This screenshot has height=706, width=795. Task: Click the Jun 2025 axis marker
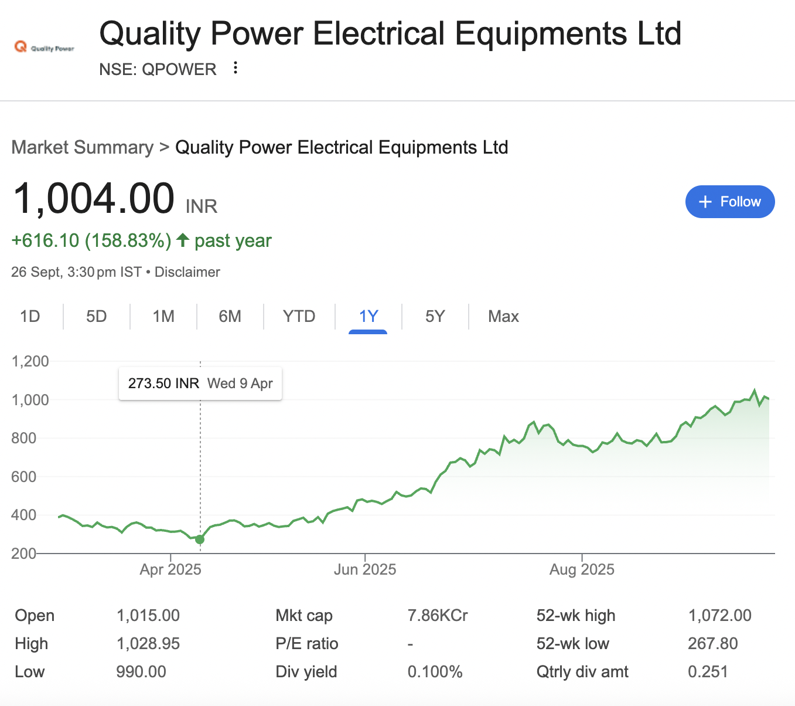coord(365,569)
